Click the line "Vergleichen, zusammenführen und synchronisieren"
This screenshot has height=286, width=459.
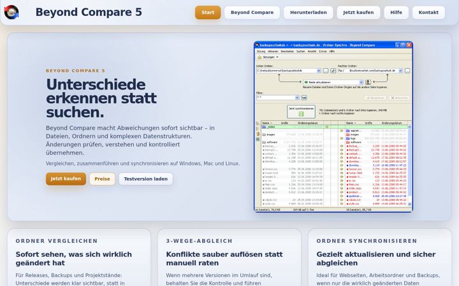[143, 163]
